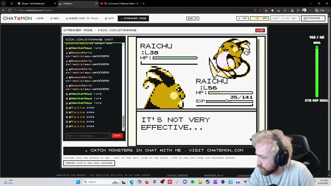Open the Chatemon on X link
This screenshot has width=331, height=186.
pyautogui.click(x=214, y=175)
